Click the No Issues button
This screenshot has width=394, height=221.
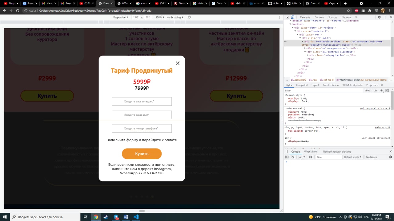click(371, 157)
